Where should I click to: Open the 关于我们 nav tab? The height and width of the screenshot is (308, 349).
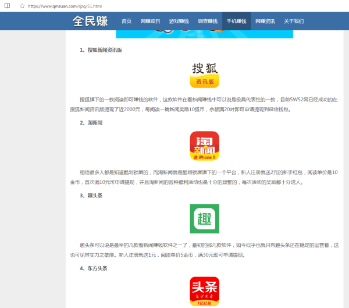point(294,21)
